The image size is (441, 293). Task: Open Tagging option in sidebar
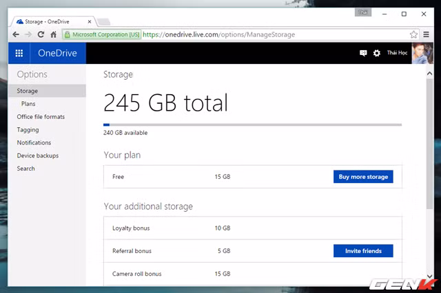pyautogui.click(x=28, y=130)
